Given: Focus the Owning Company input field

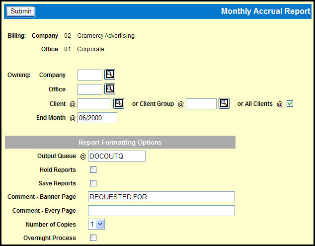Looking at the screenshot, I should click(x=90, y=75).
